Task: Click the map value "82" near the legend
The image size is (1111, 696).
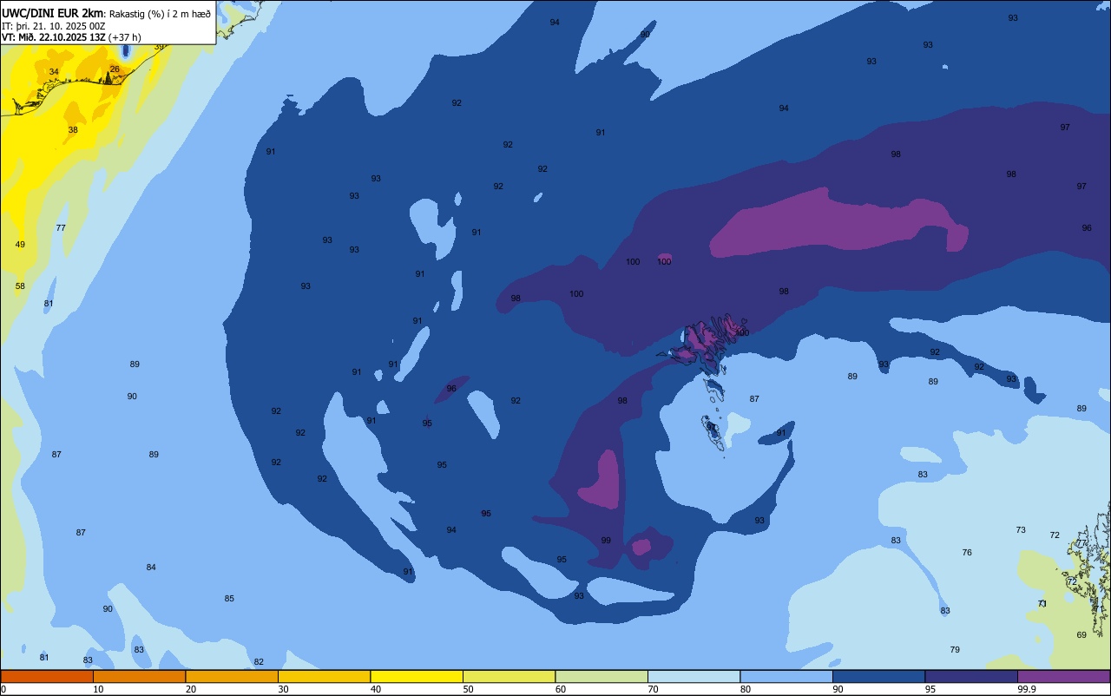Action: coord(259,662)
